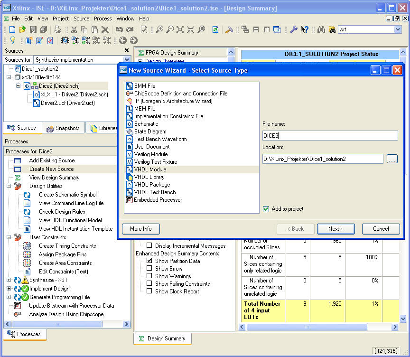Click the Processes panel horizontal scrollbar
Screen dimensions: 410x357
click(x=57, y=324)
